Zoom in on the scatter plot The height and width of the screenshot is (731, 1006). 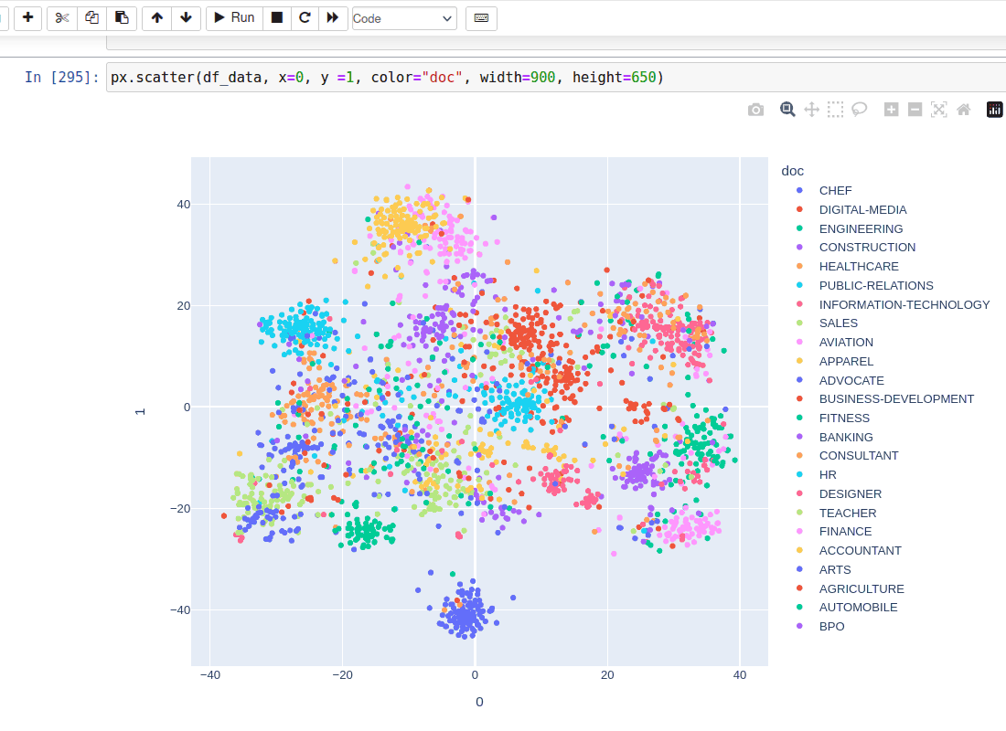[891, 108]
